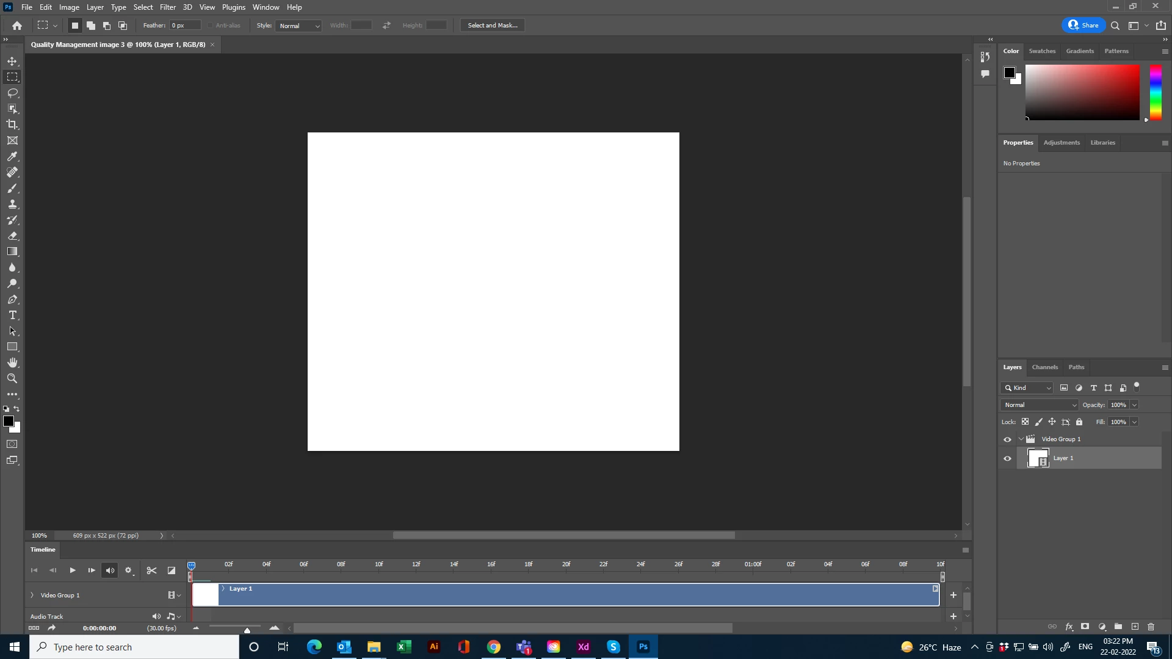Image resolution: width=1172 pixels, height=659 pixels.
Task: Click the delete layer trash icon
Action: [x=1151, y=627]
